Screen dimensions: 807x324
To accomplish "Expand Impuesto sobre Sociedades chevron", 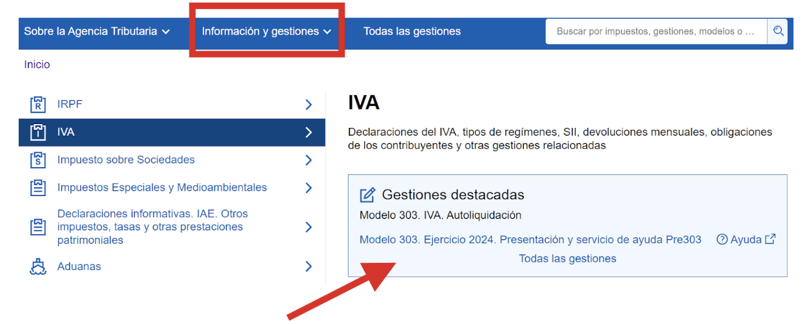I will tap(308, 160).
